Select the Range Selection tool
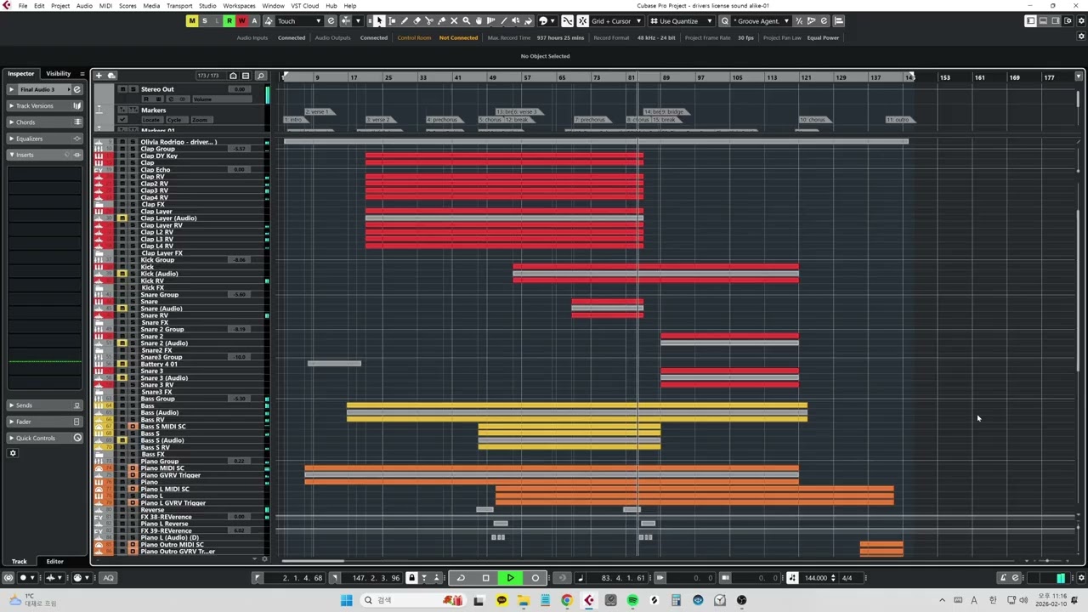The image size is (1088, 612). (x=392, y=21)
